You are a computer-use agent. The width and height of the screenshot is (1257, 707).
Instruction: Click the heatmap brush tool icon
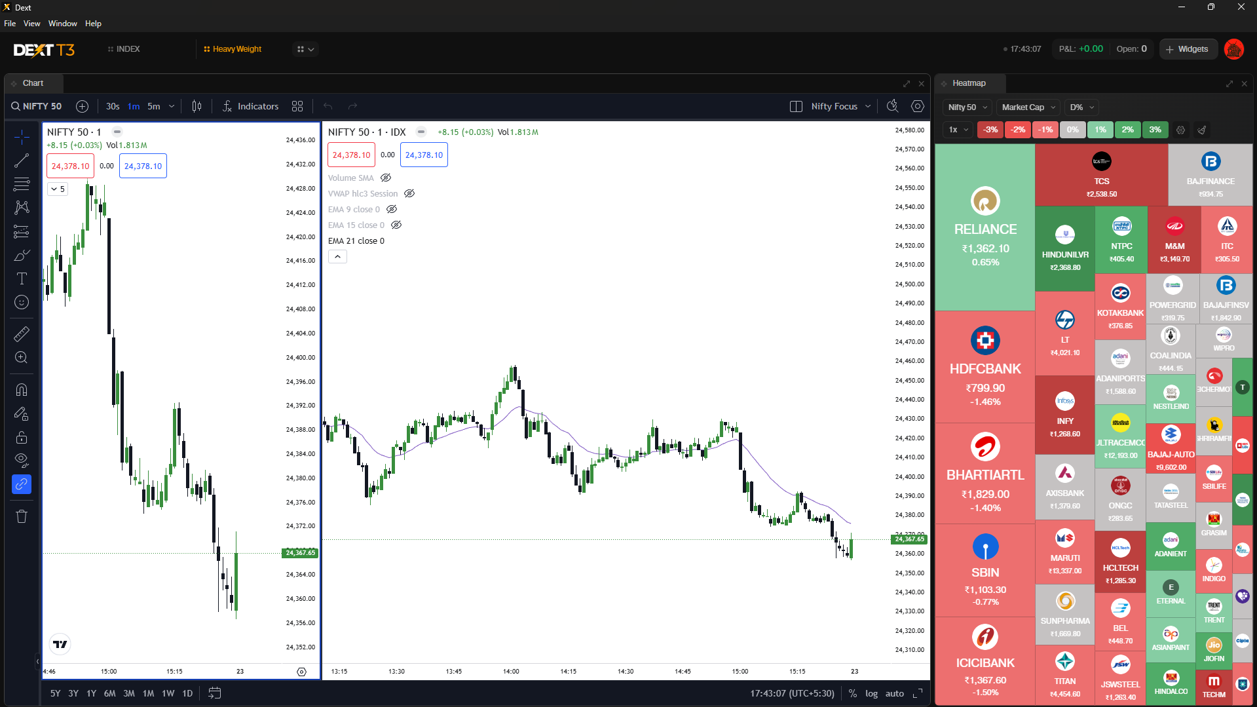[x=1202, y=130]
